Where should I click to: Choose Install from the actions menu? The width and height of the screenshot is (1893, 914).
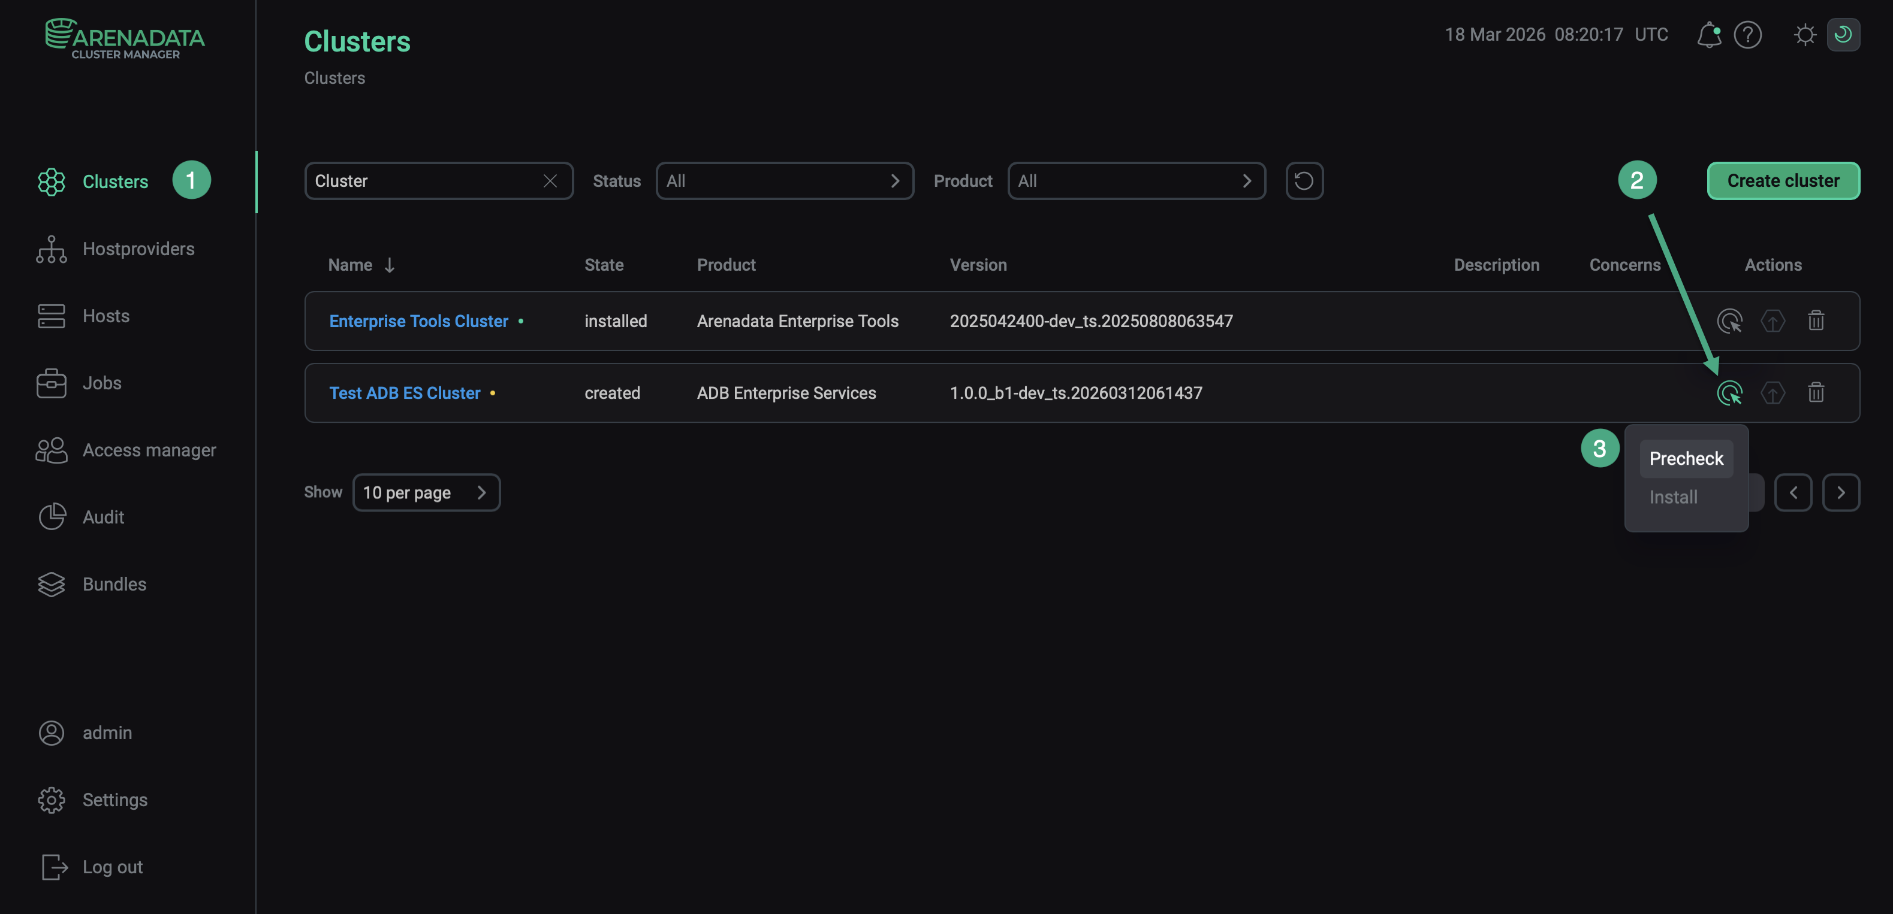tap(1673, 497)
